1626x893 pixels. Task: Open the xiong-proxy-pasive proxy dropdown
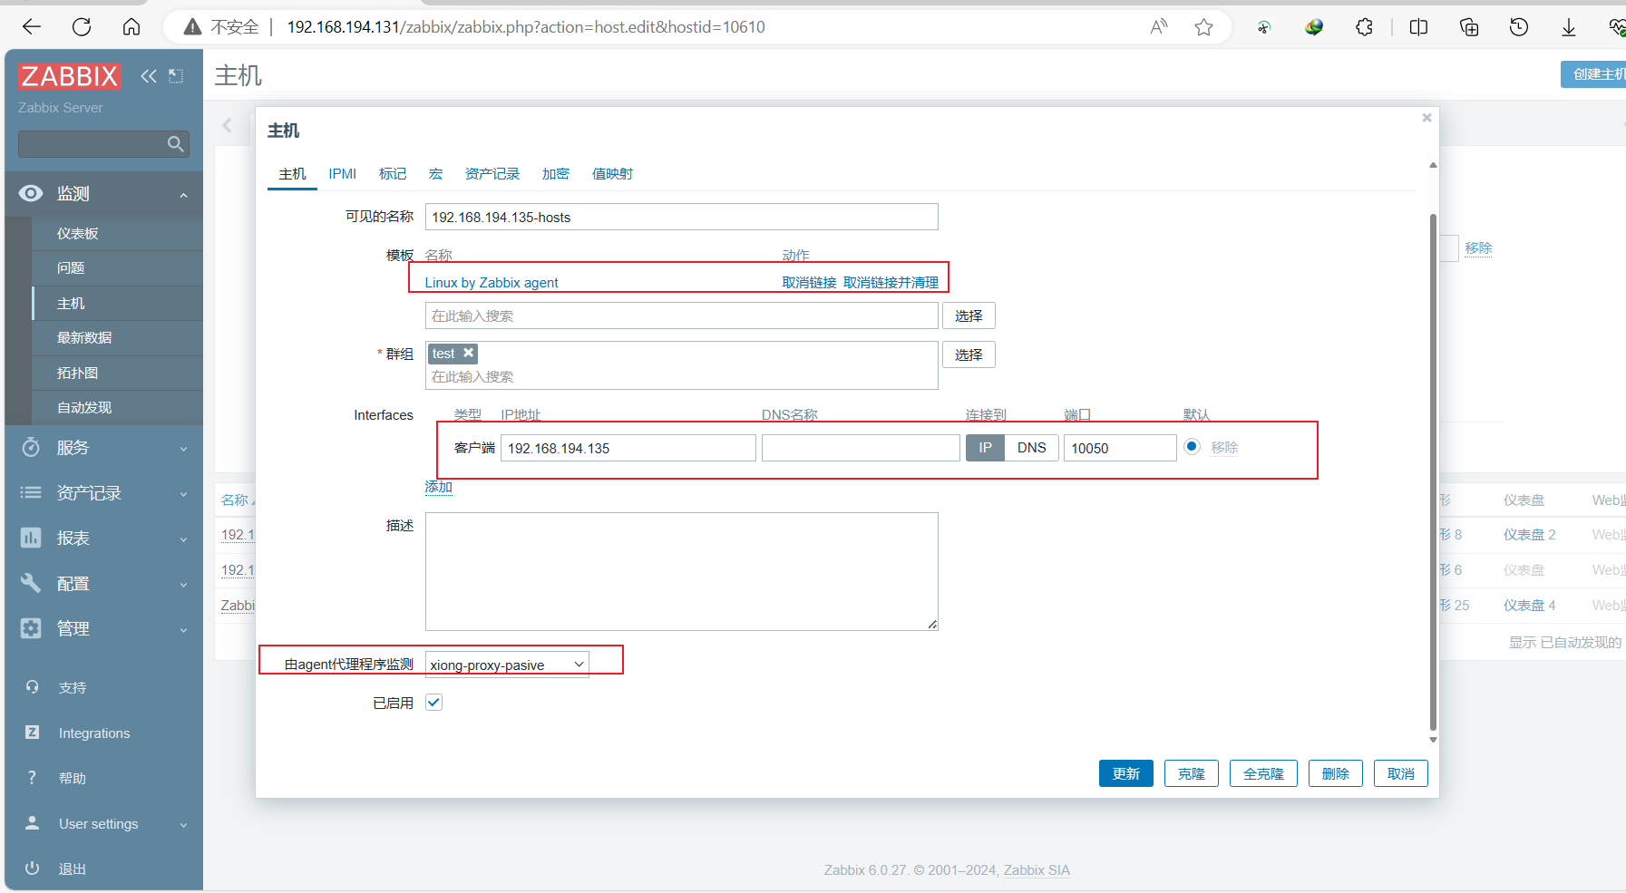pos(507,665)
